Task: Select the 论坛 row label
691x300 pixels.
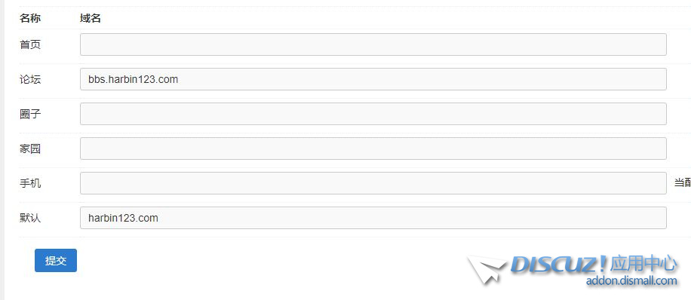Action: click(30, 79)
